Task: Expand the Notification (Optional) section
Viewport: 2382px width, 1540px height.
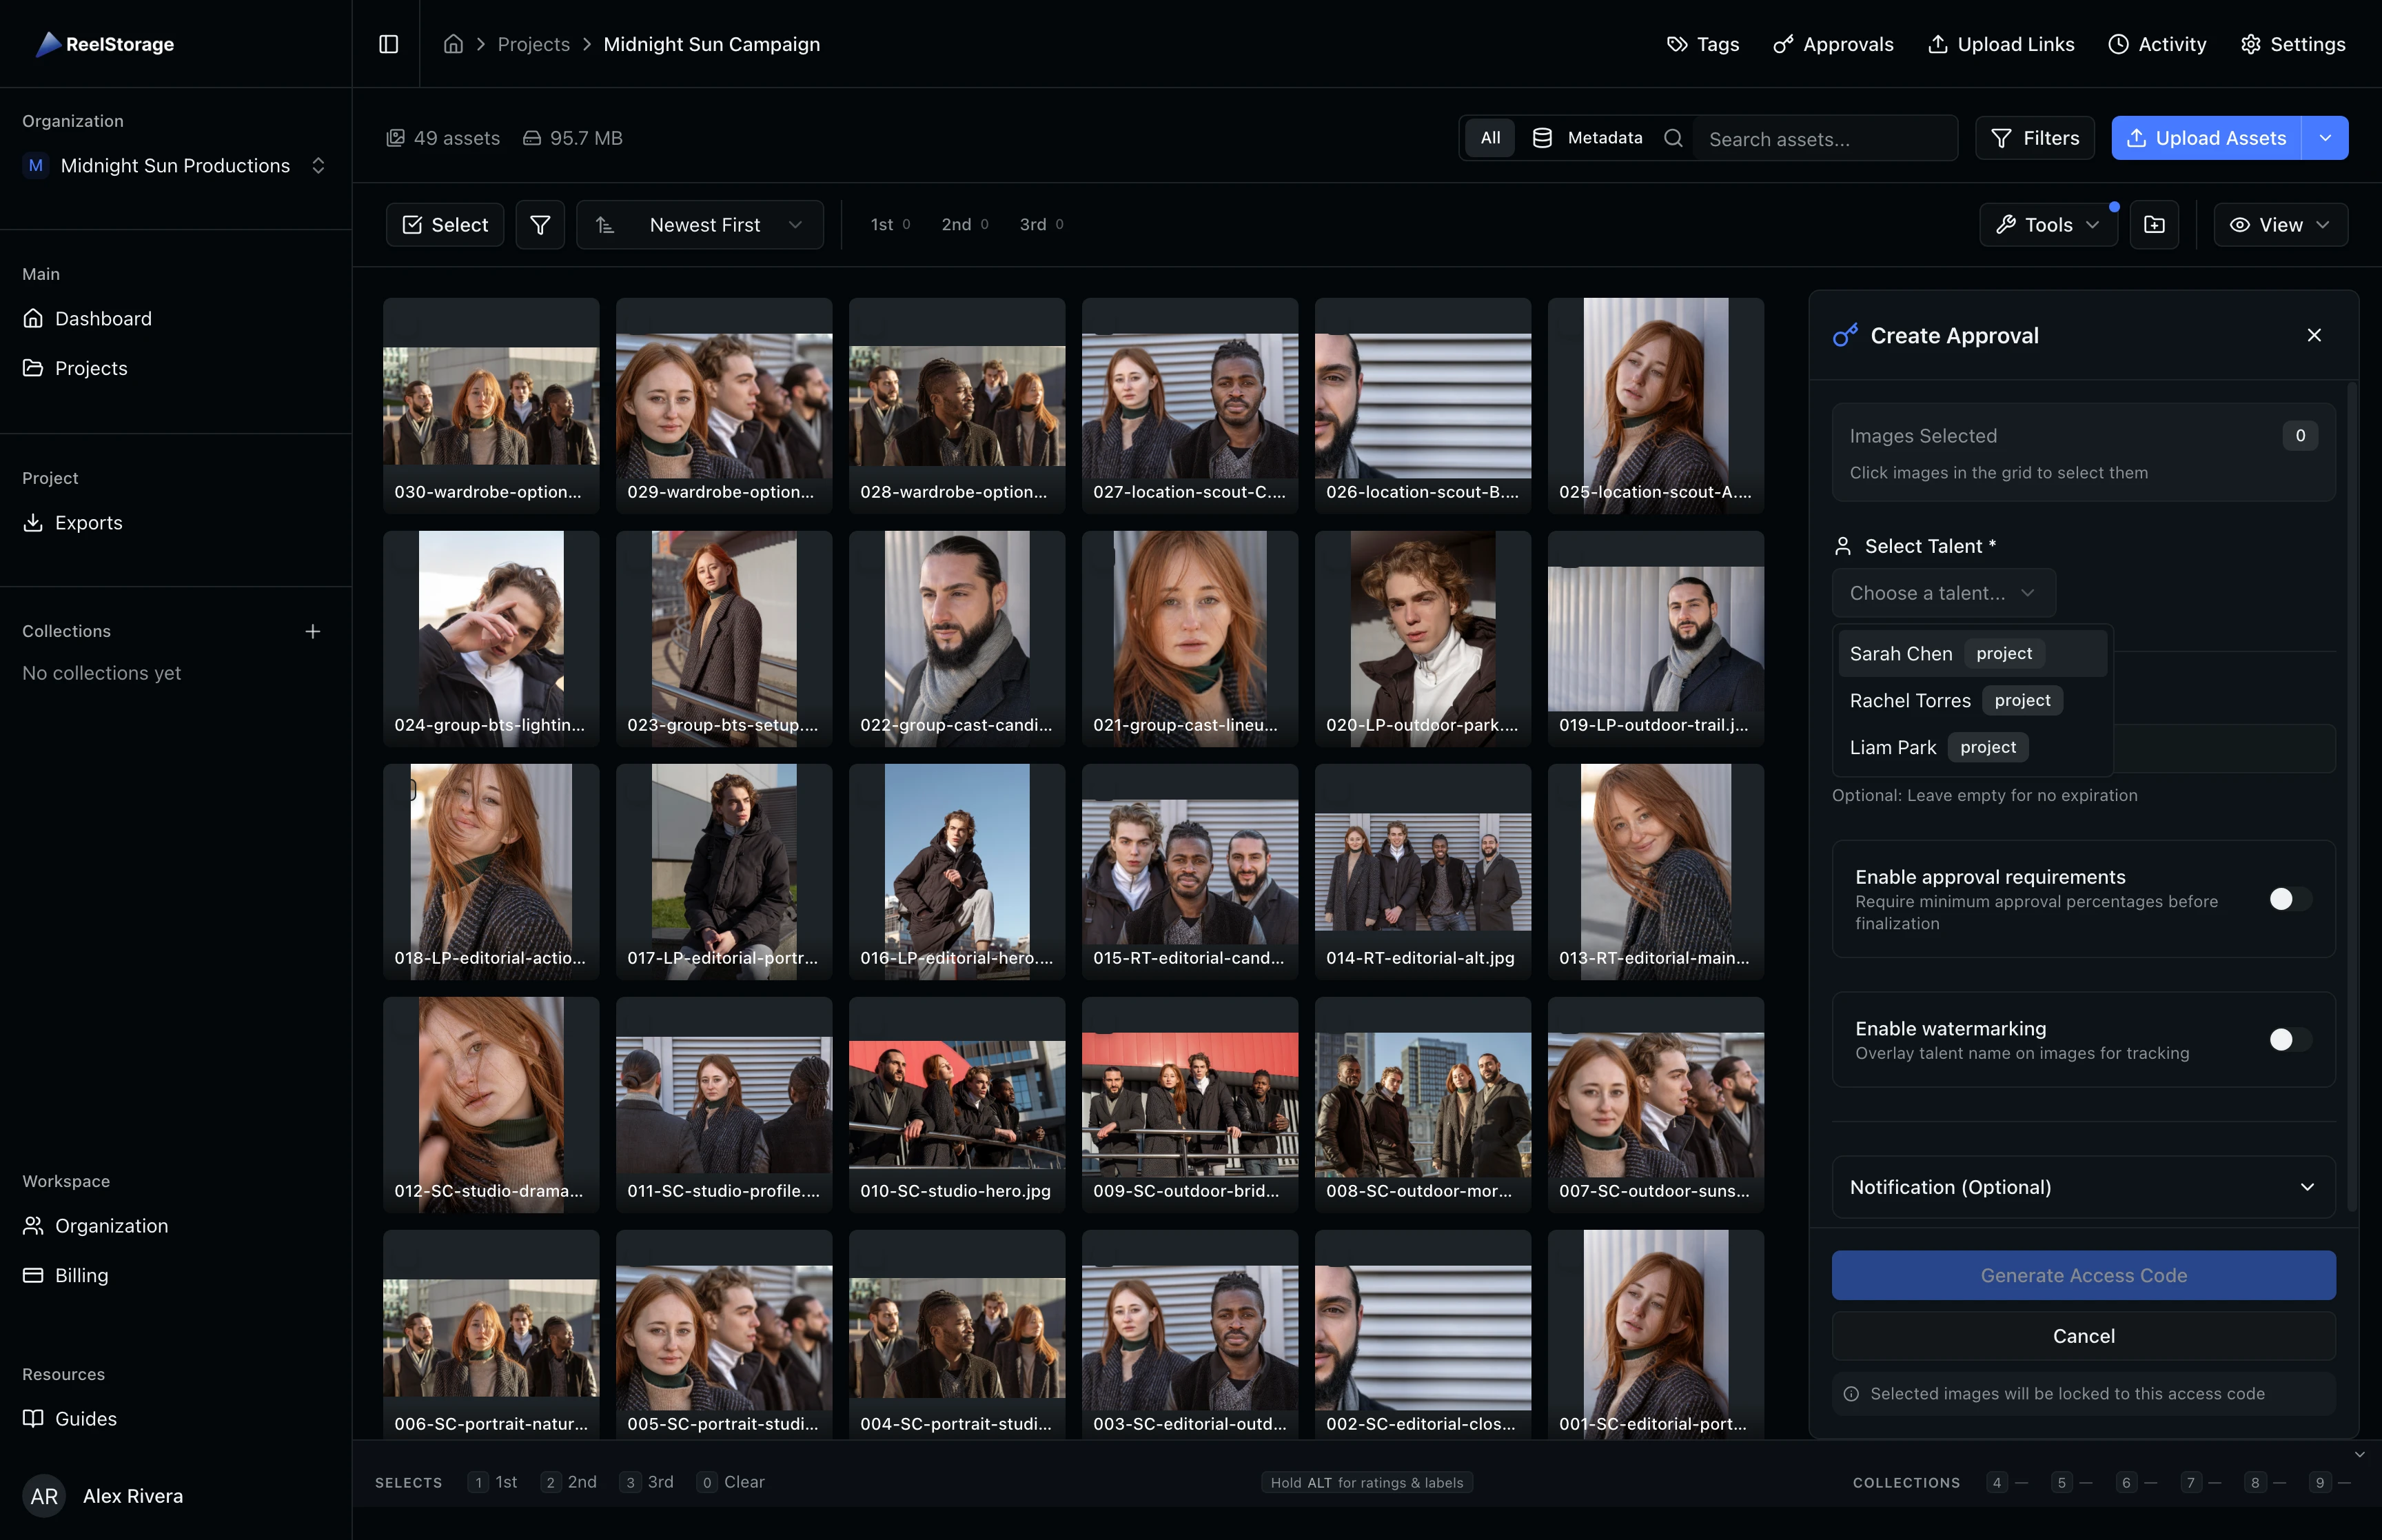Action: (2082, 1187)
